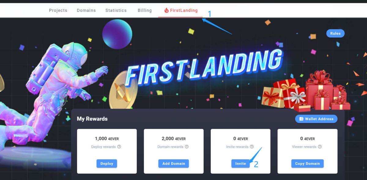Show help for Deploy rewards
Viewport: 367px width, 180px height.
coord(119,147)
